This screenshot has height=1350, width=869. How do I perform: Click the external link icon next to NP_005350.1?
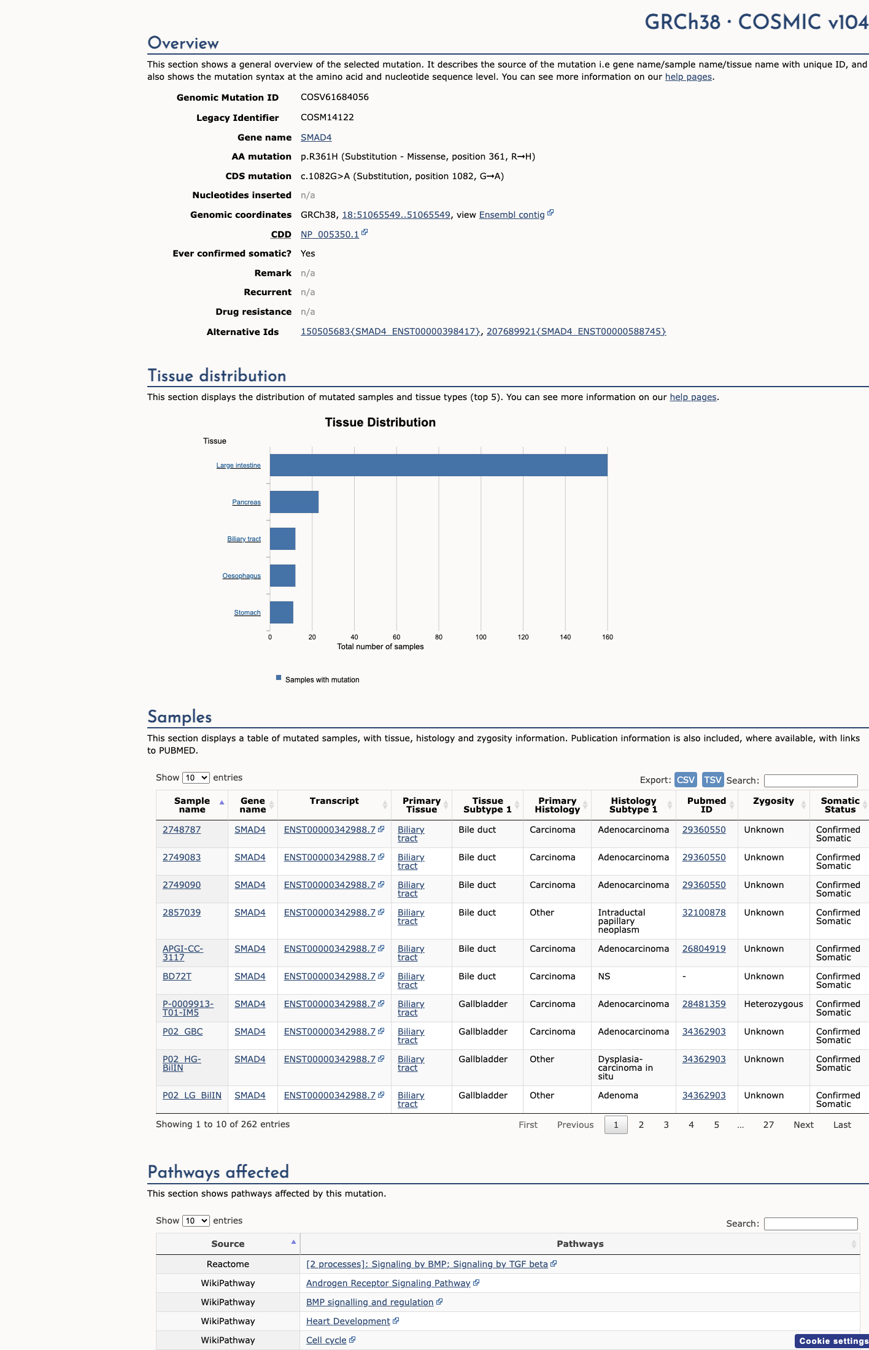click(365, 233)
